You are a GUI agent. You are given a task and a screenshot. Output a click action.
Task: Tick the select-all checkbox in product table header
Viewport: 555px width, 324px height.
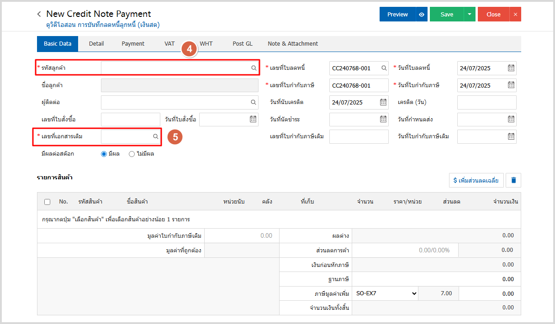pyautogui.click(x=47, y=202)
